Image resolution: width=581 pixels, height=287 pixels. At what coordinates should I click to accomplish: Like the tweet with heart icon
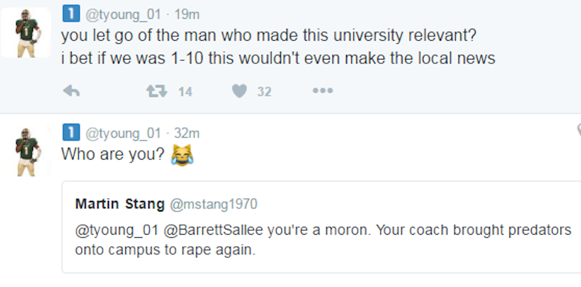(x=240, y=91)
